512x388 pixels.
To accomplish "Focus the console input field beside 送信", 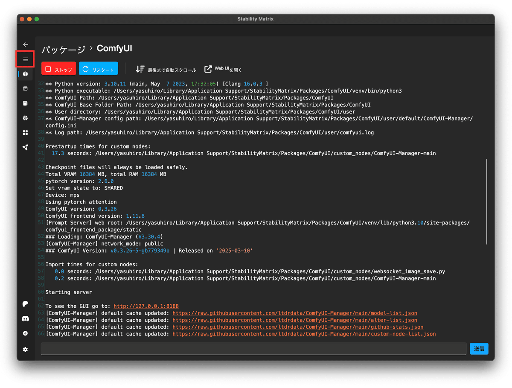I will [x=253, y=348].
